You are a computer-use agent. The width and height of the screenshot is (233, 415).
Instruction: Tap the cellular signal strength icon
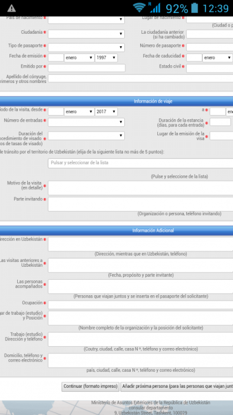[x=154, y=8]
